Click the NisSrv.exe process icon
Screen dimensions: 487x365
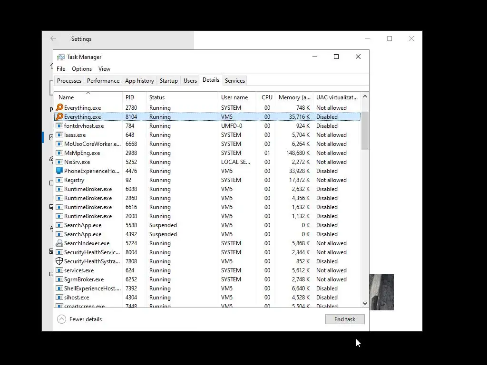pyautogui.click(x=59, y=162)
